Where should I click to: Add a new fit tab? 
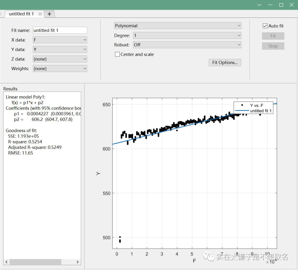[x=49, y=14]
